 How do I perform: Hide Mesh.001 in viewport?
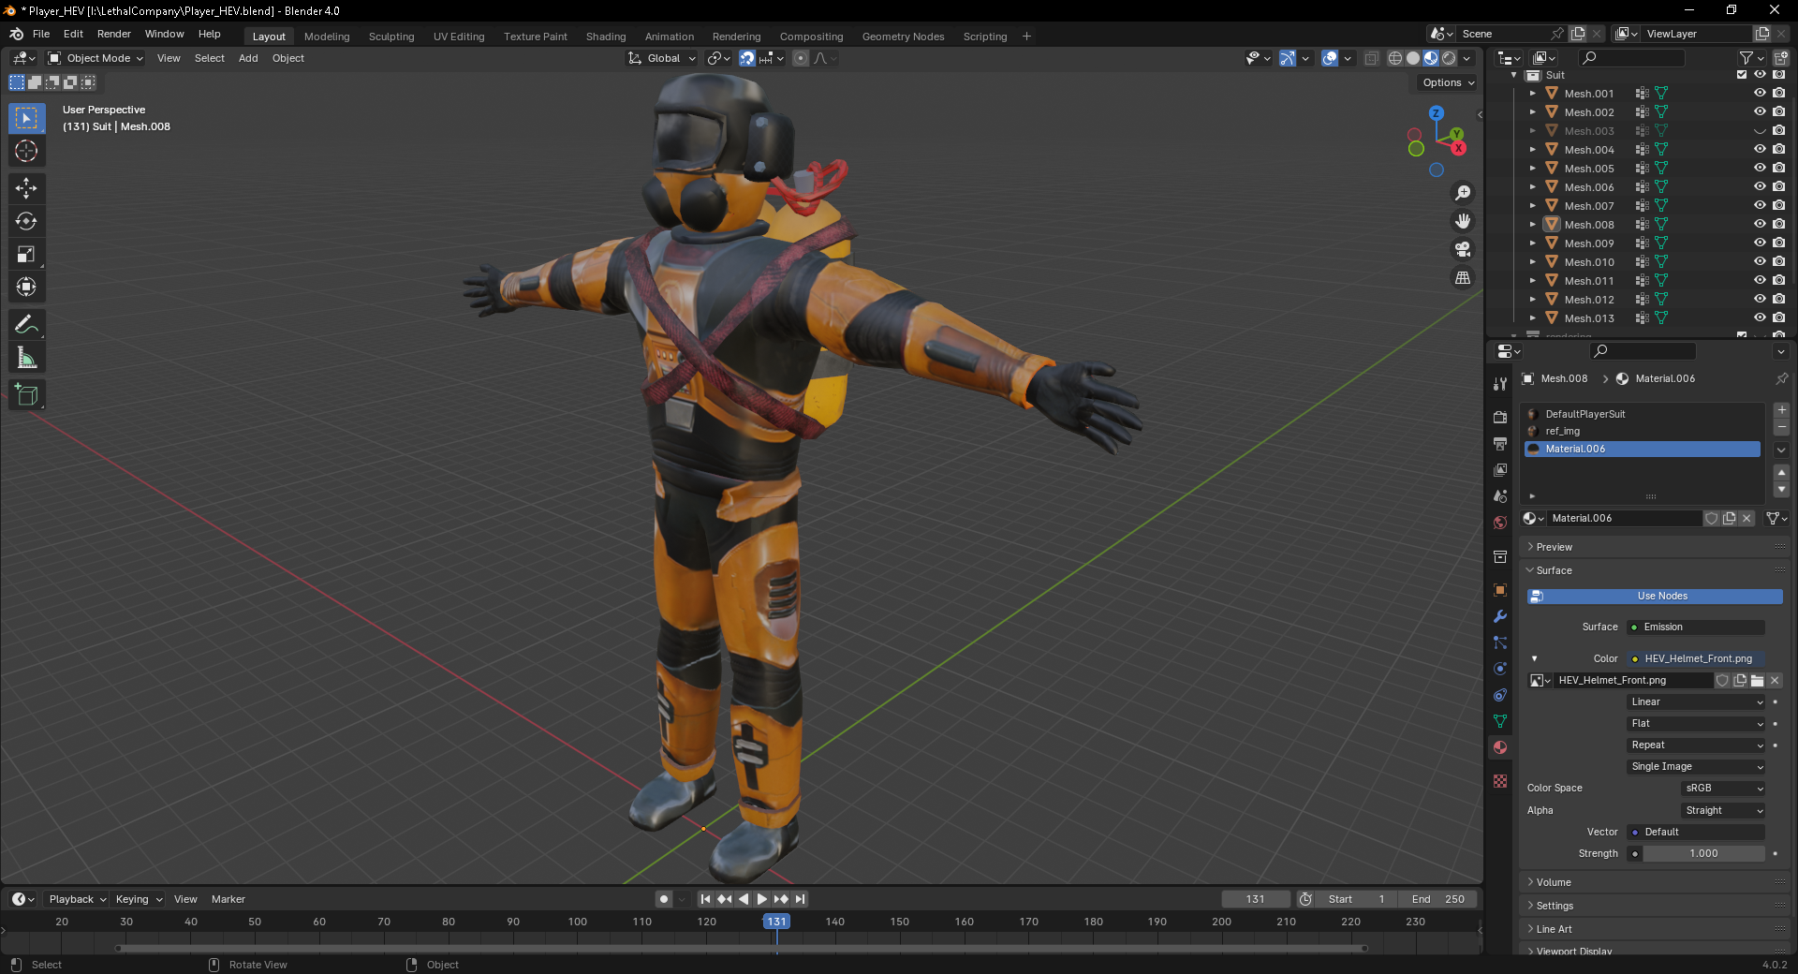pyautogui.click(x=1760, y=93)
